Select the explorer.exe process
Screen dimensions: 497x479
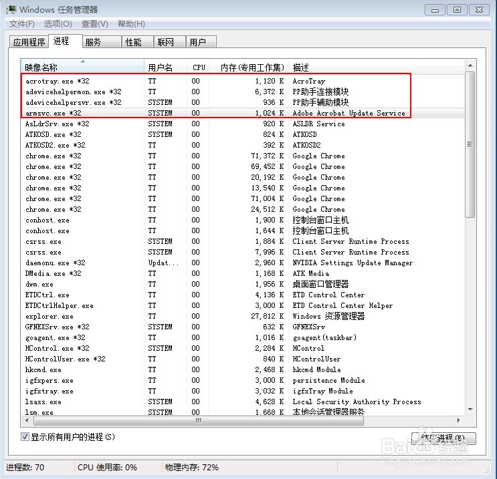242,316
